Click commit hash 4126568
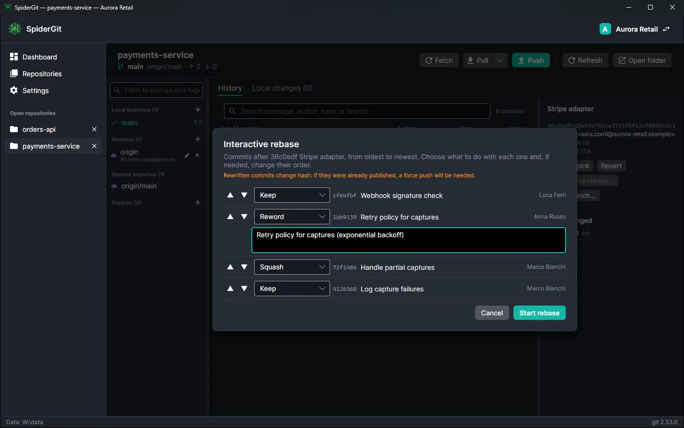 [x=345, y=289]
